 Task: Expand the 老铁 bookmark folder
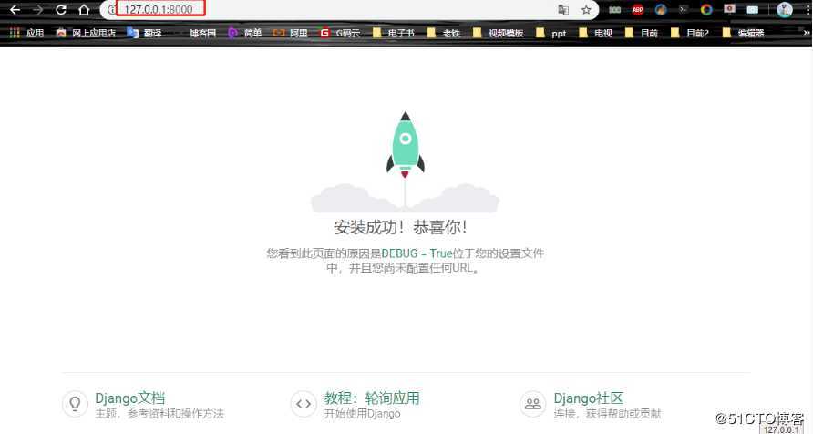coord(444,33)
